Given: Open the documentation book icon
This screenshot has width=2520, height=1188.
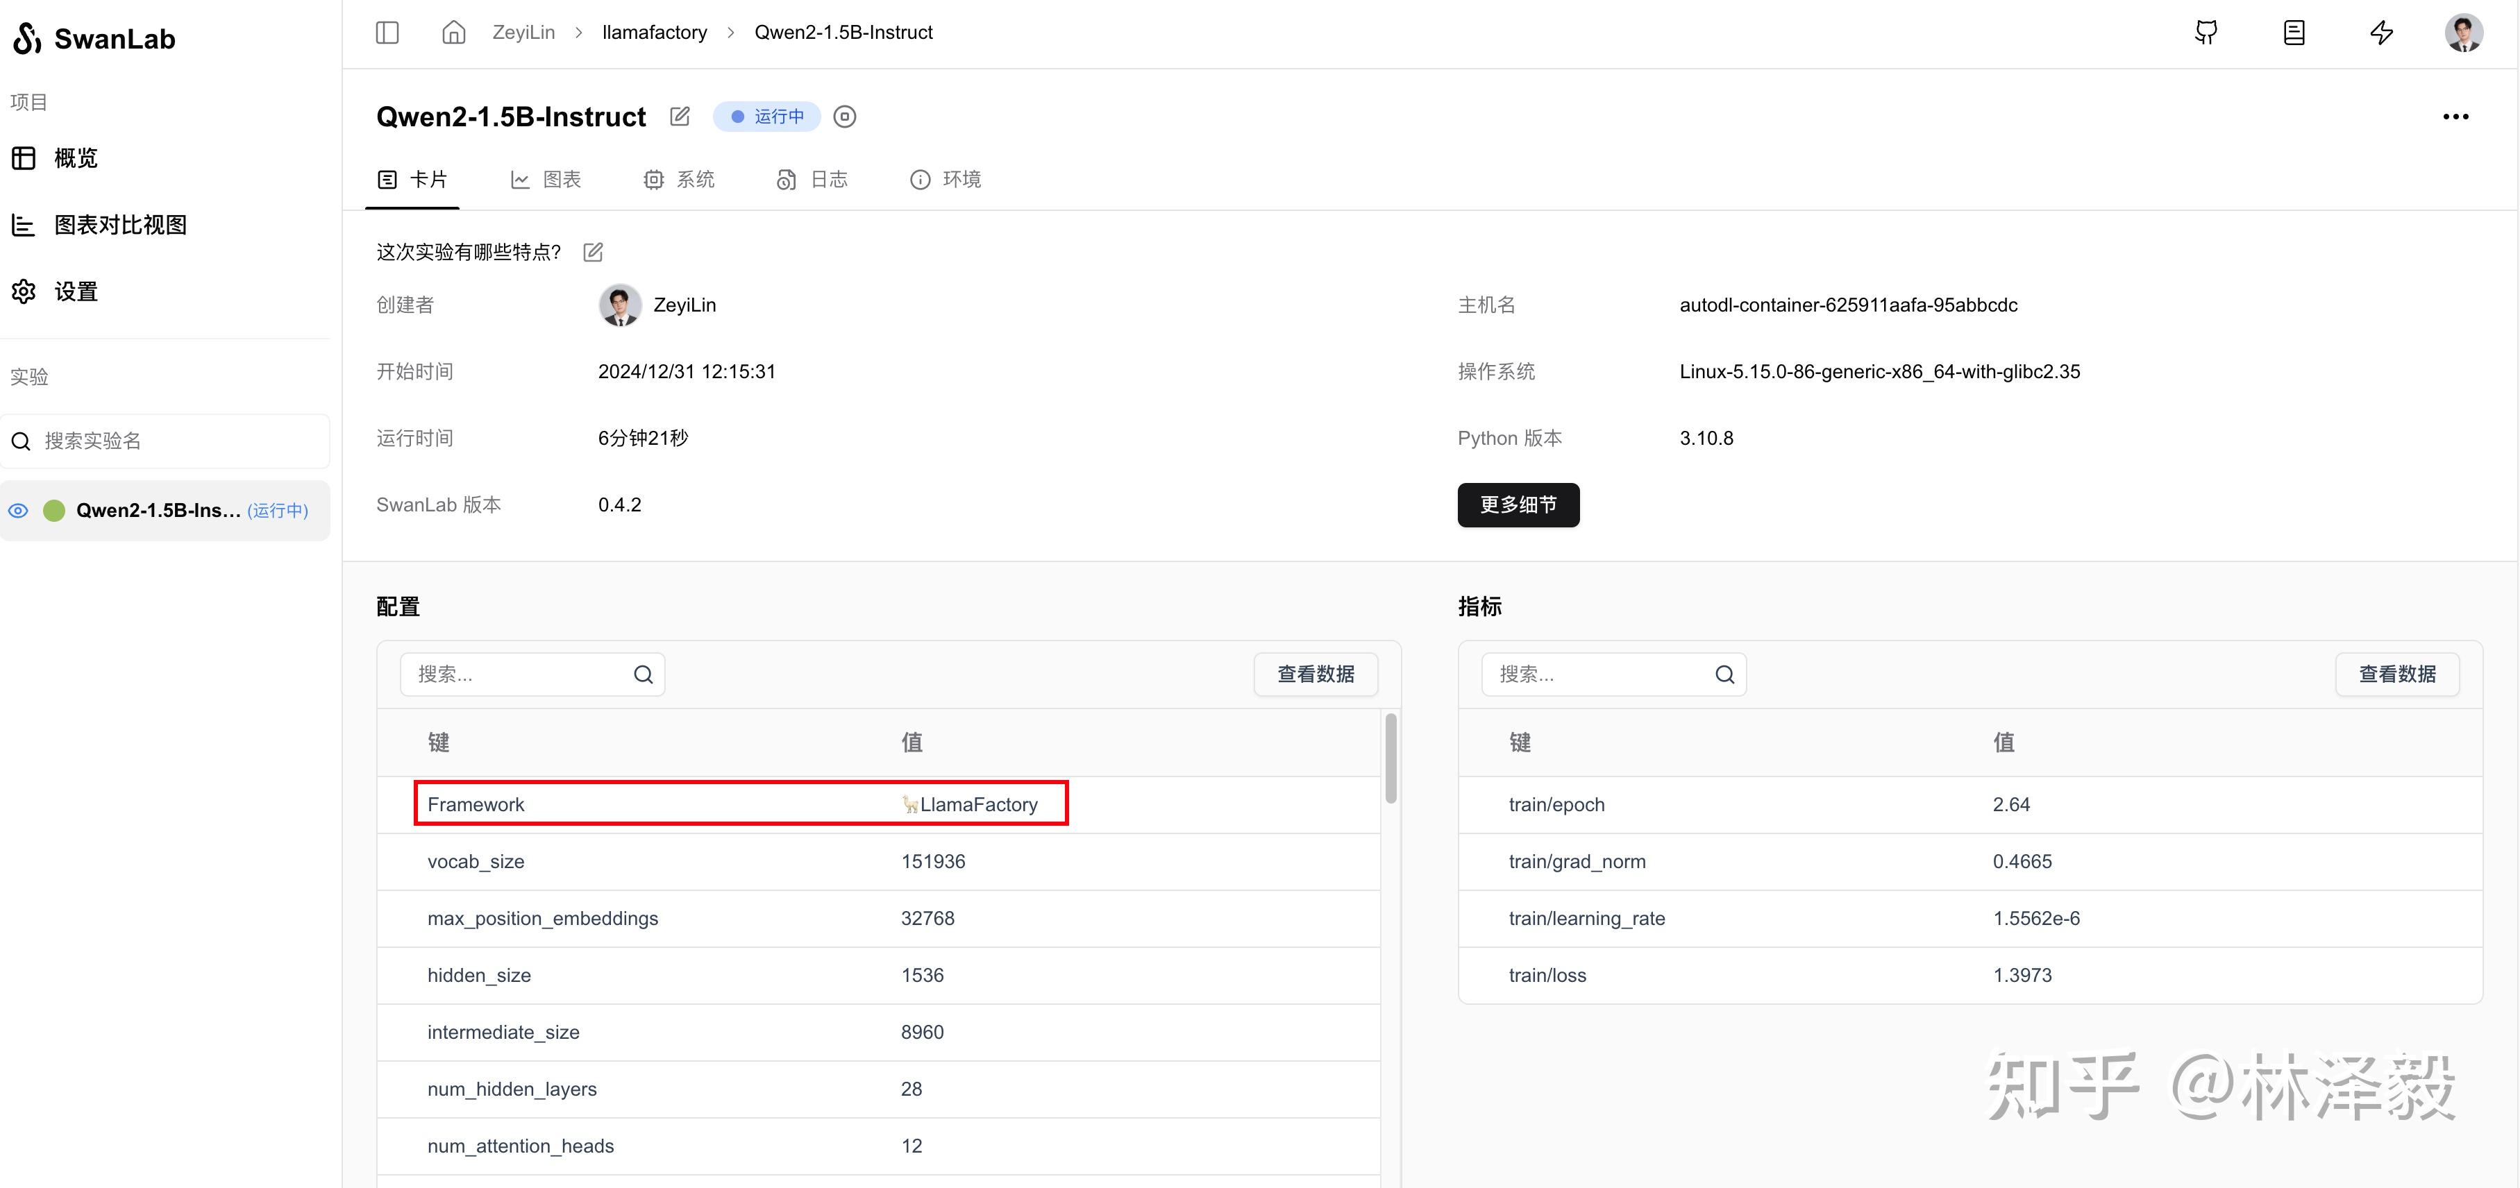Looking at the screenshot, I should [x=2293, y=32].
